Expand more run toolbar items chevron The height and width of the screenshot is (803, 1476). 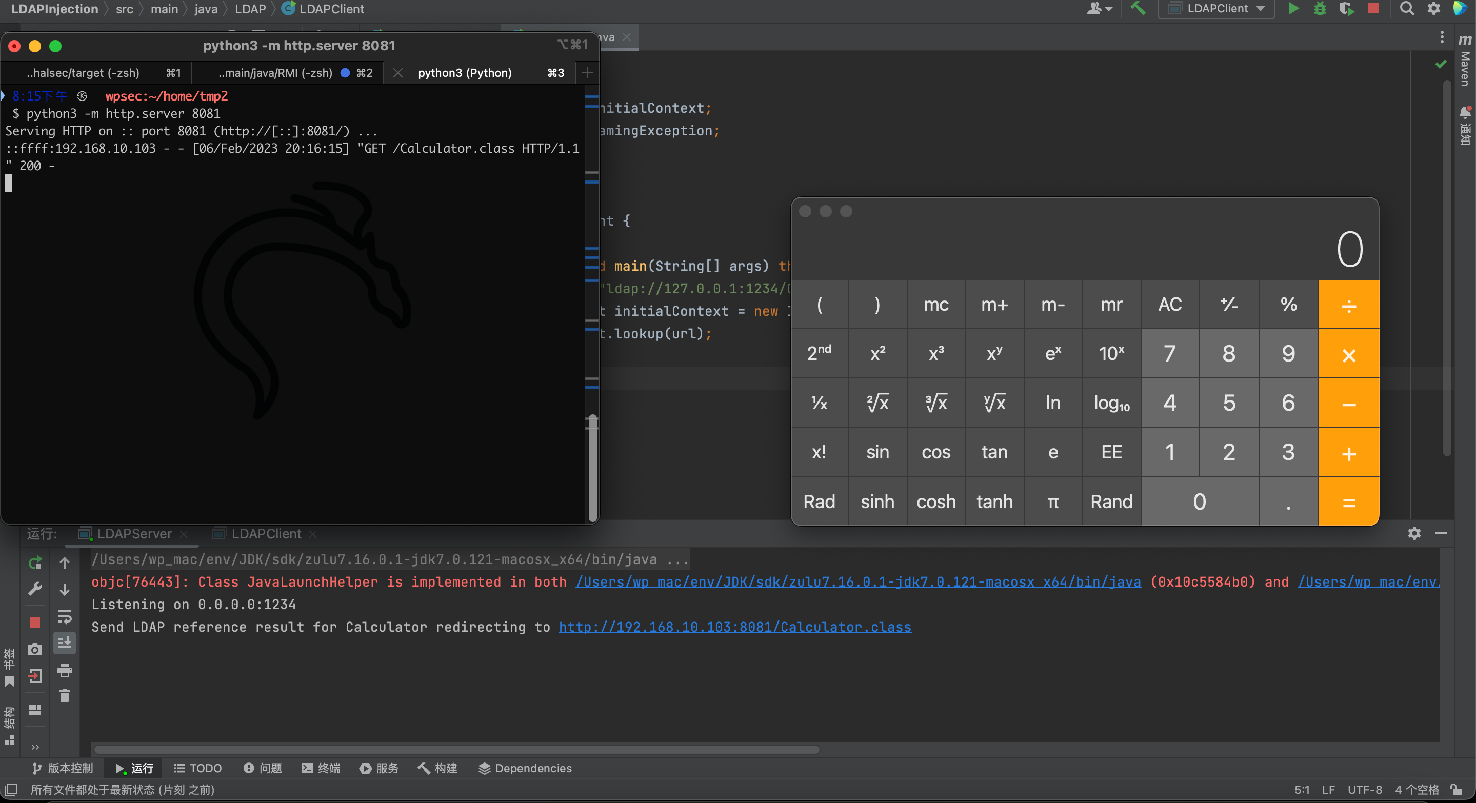click(x=35, y=747)
